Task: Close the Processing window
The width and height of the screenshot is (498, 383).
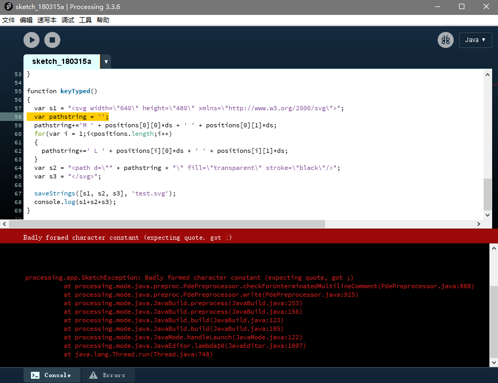Action: (486, 6)
